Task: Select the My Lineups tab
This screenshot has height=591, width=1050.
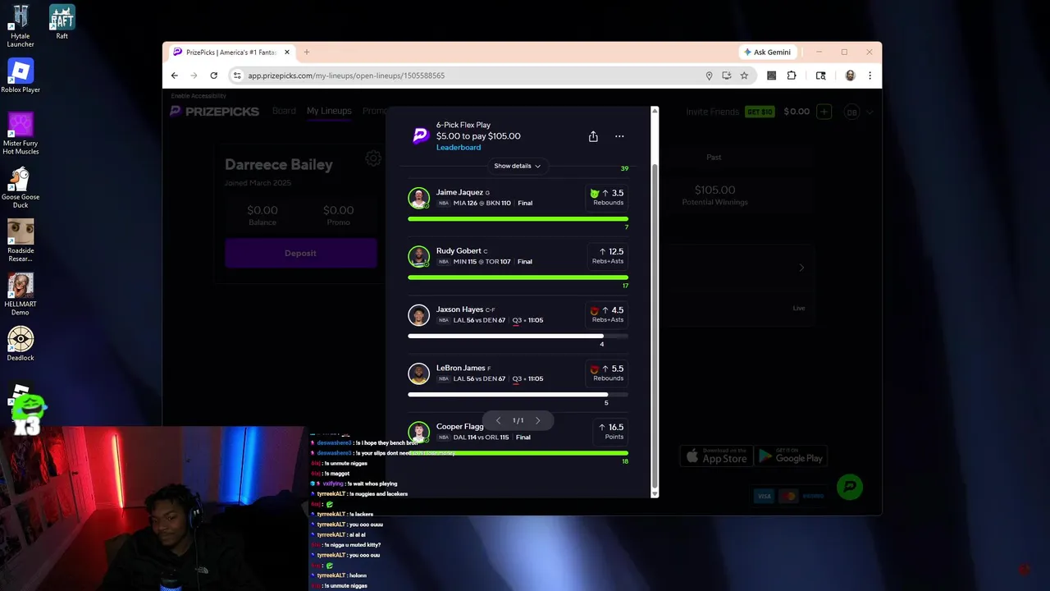Action: tap(329, 111)
